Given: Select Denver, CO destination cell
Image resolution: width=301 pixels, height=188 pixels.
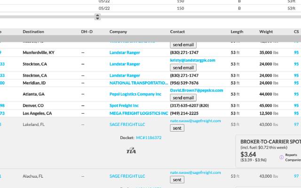Looking at the screenshot, I should (x=33, y=105).
